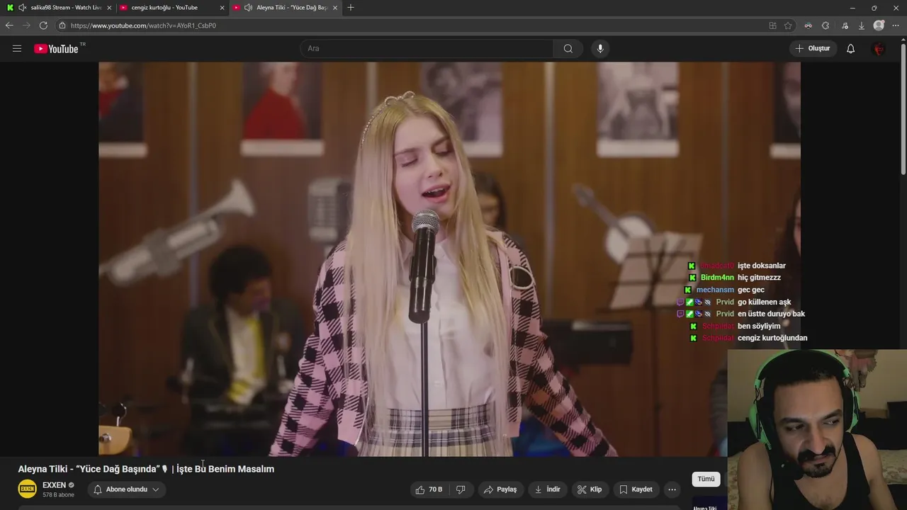Image resolution: width=907 pixels, height=510 pixels.
Task: Add page to favorites star
Action: (788, 25)
